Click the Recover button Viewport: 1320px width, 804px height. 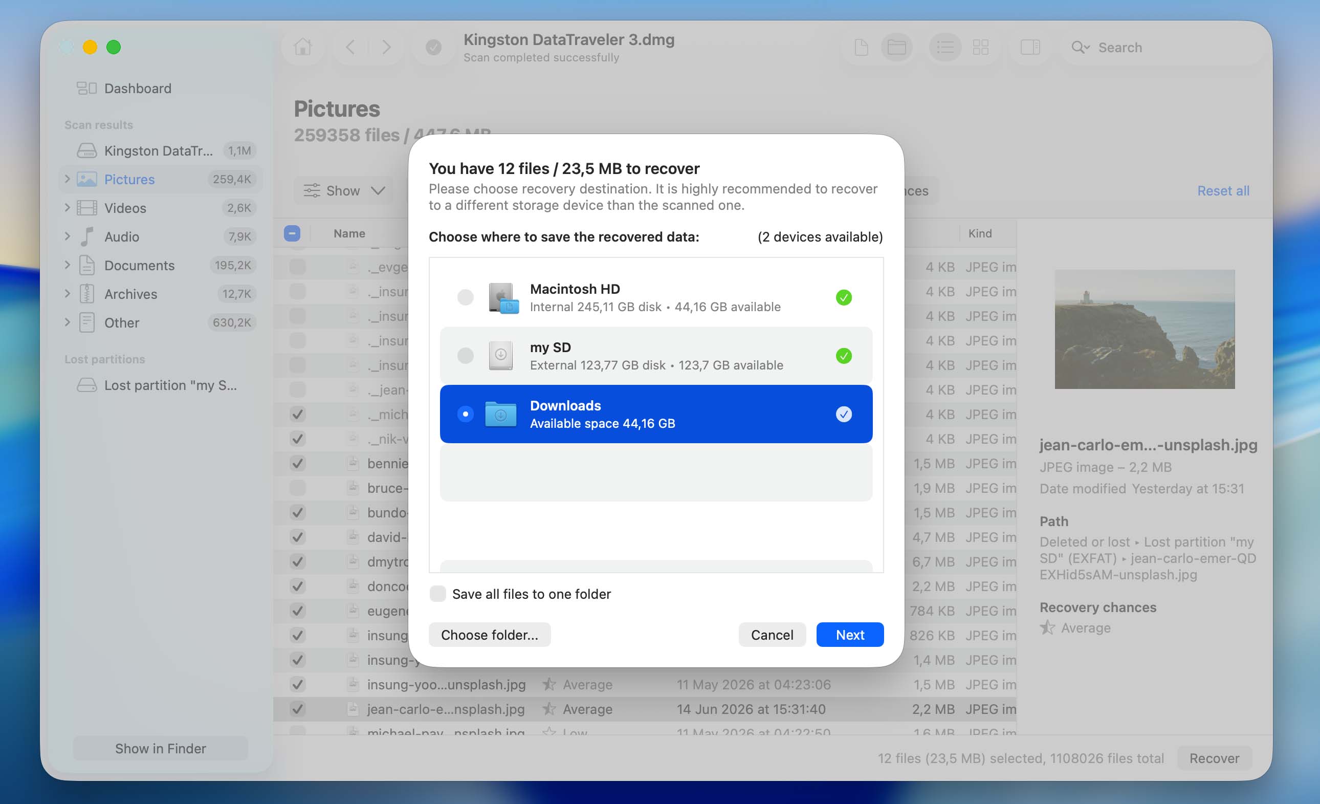[x=1214, y=758]
